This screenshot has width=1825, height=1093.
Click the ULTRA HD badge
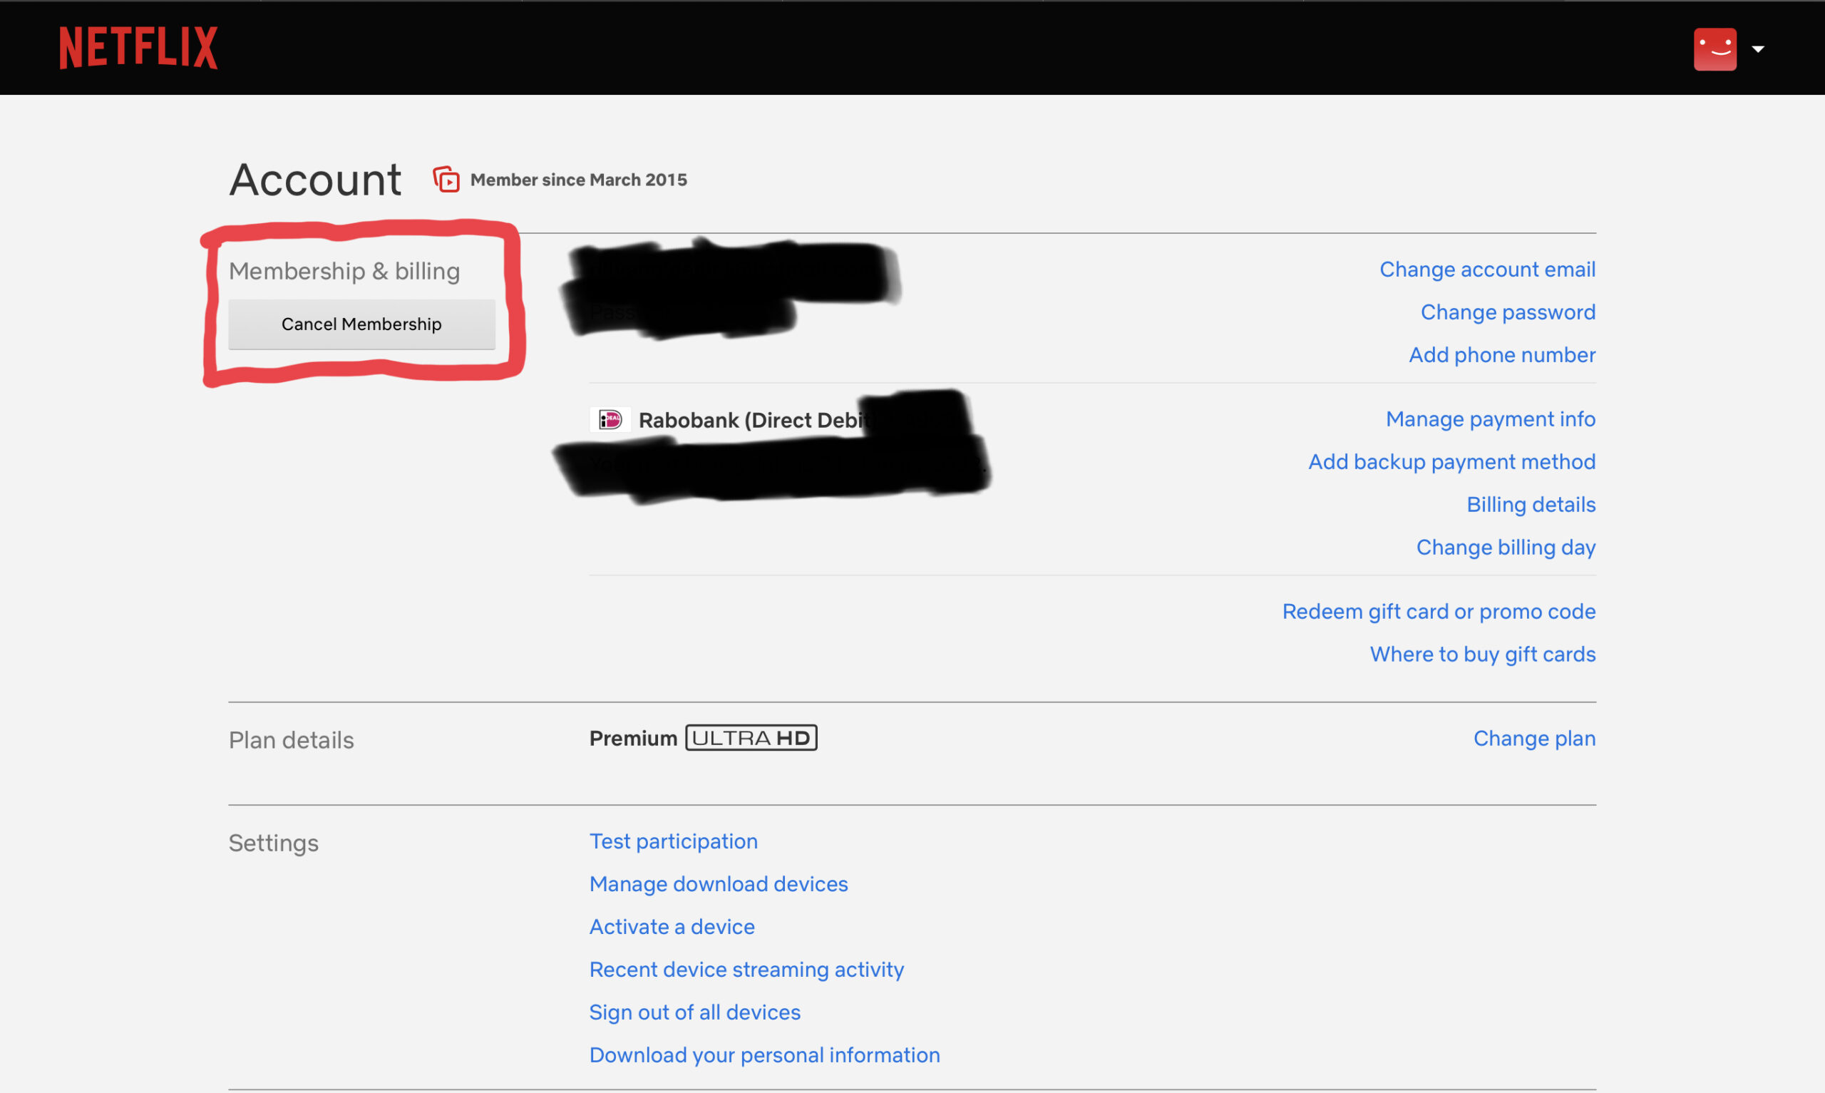(751, 737)
